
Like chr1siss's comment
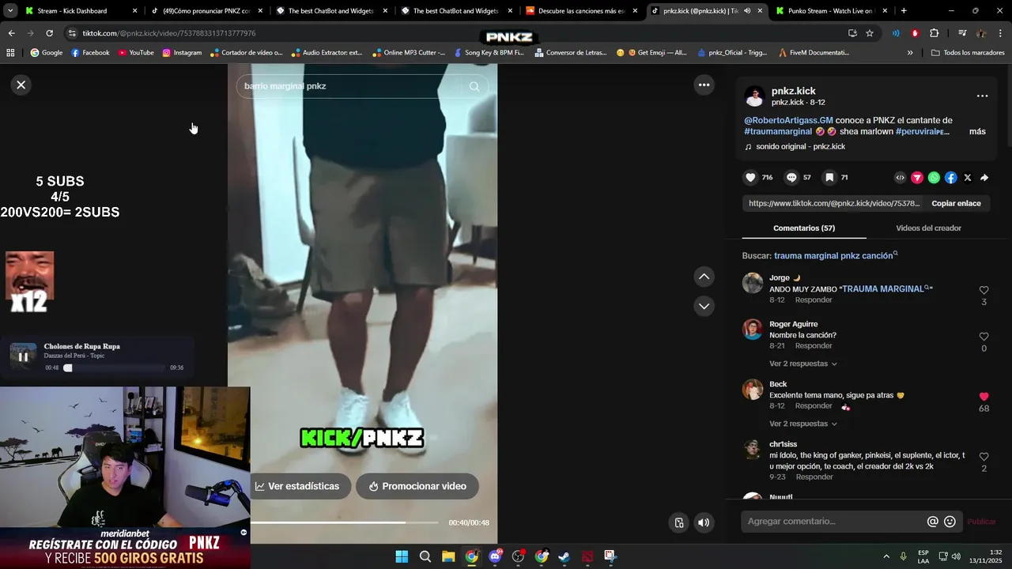984,457
